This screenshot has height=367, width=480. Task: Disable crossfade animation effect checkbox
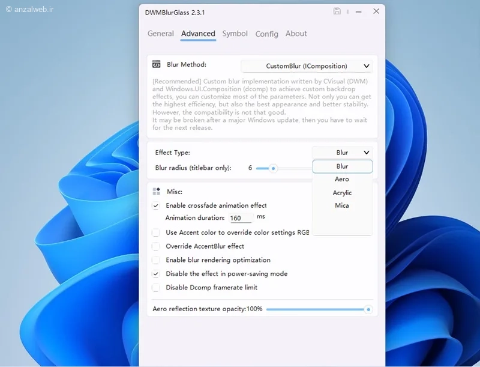(156, 205)
